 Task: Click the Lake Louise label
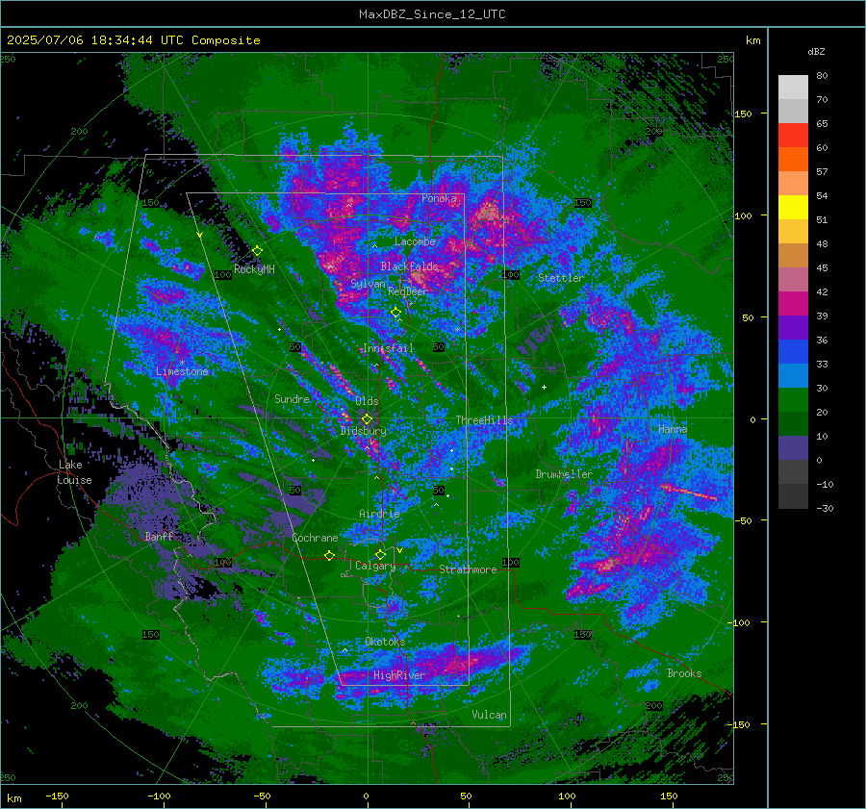coord(74,472)
